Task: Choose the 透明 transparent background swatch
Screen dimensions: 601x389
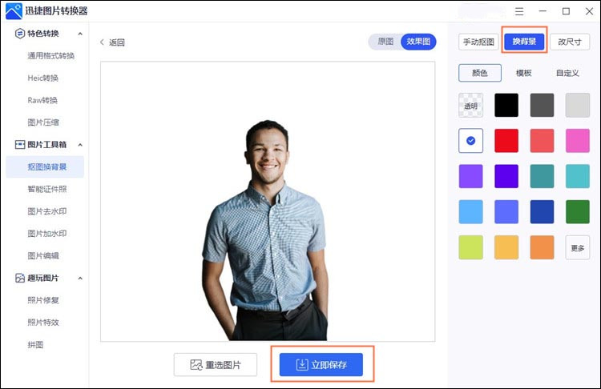Action: (470, 105)
